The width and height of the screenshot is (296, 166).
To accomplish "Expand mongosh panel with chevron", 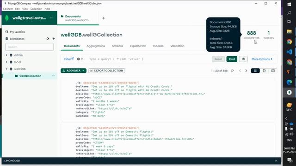I will 276,161.
